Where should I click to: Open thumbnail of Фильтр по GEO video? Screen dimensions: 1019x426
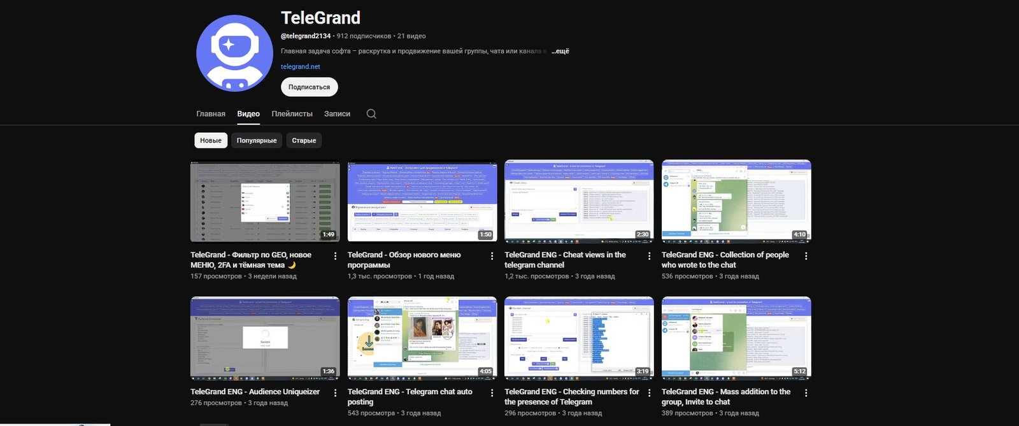pyautogui.click(x=265, y=201)
